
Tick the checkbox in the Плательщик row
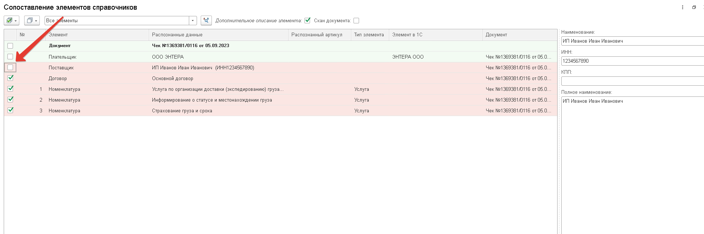[x=10, y=57]
